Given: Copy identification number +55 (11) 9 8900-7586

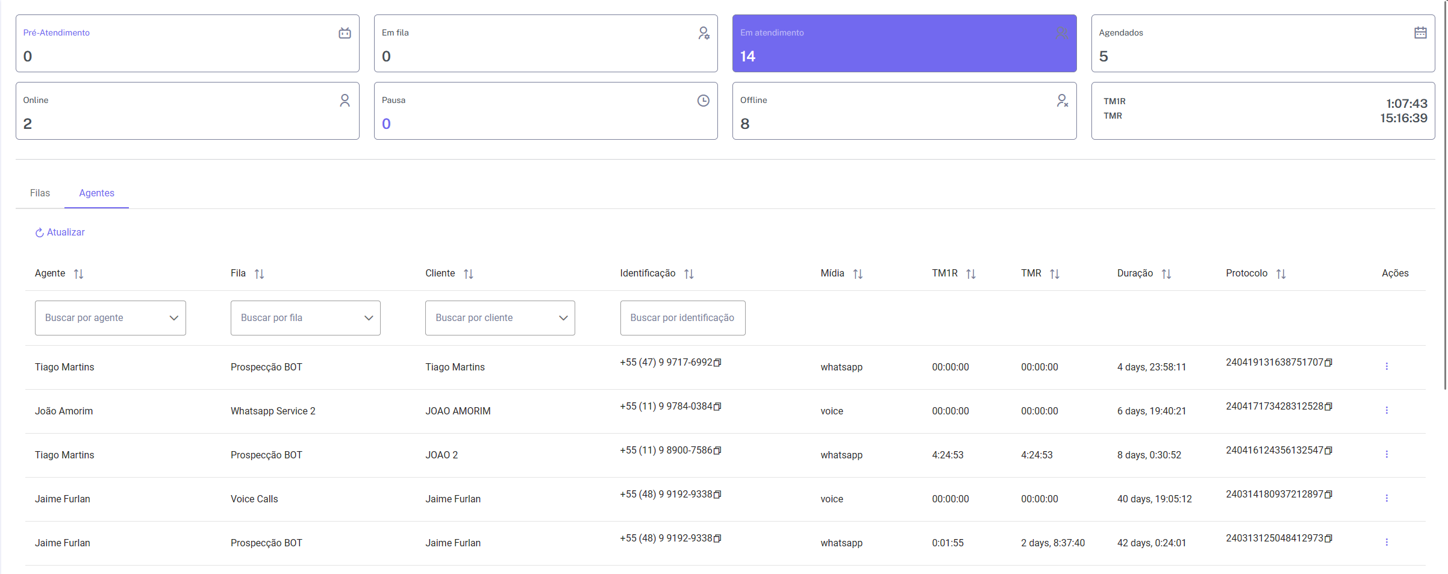Looking at the screenshot, I should pos(717,451).
